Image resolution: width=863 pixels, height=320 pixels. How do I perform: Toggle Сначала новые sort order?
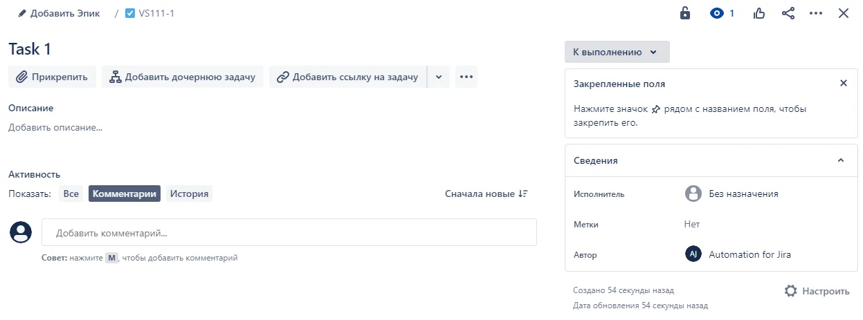click(487, 194)
